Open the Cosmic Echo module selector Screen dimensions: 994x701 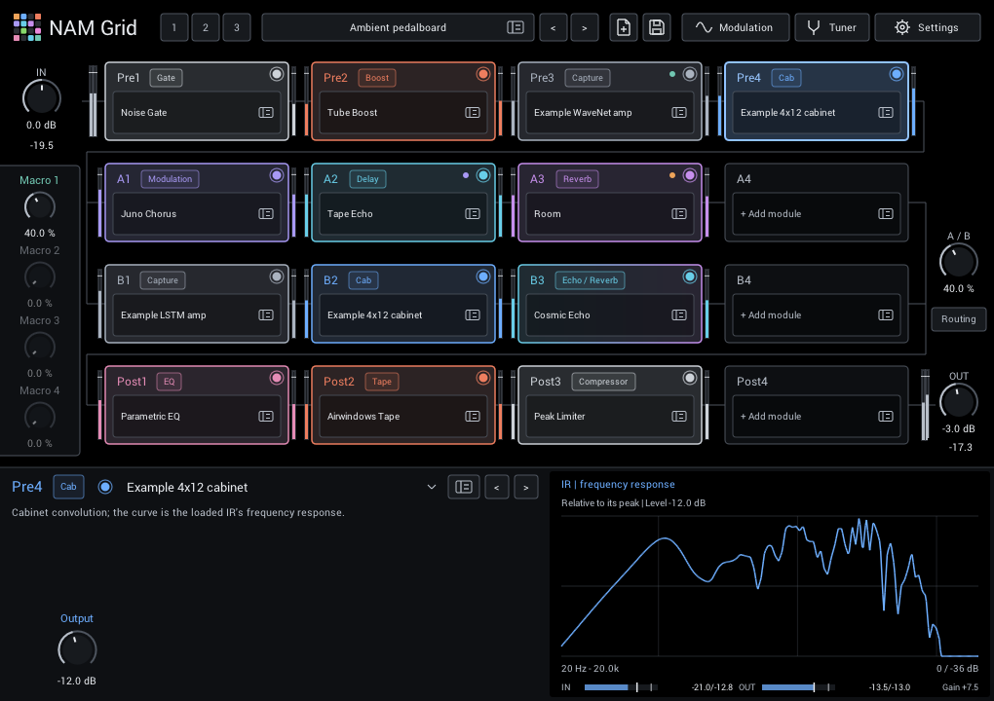click(x=610, y=315)
